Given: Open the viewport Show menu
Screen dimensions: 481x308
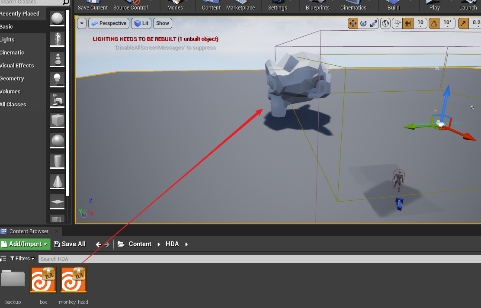Looking at the screenshot, I should [163, 23].
